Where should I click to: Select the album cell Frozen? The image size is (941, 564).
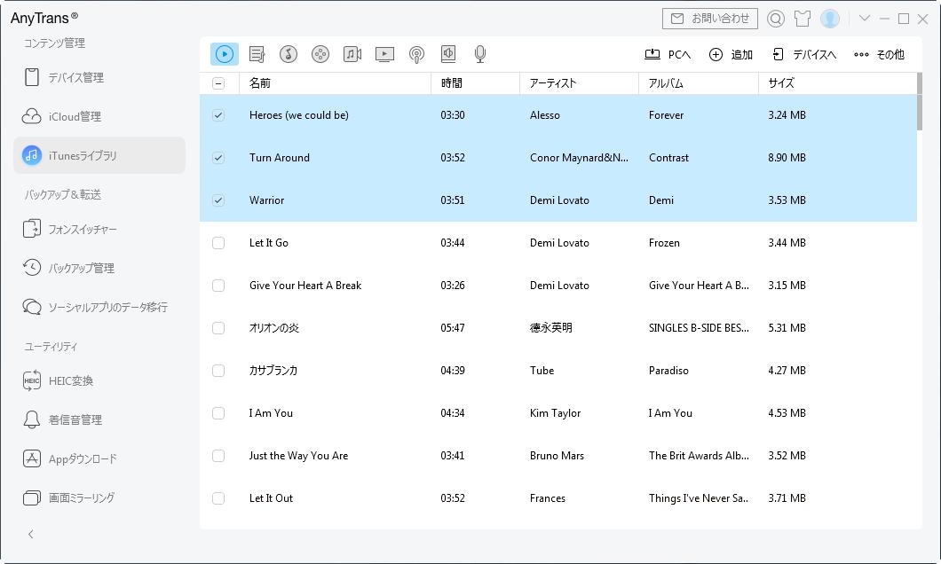(664, 243)
